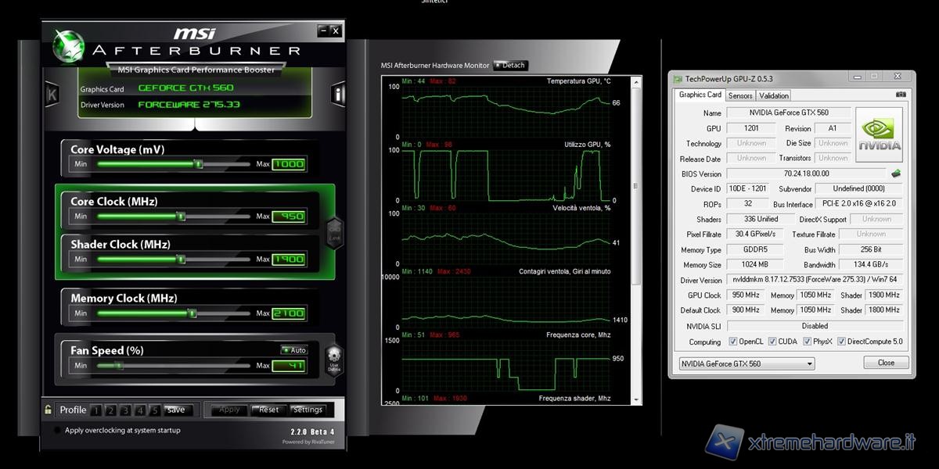Screen dimensions: 939x469
Task: Click the NVIDIA logo in GPU-Z
Action: tap(879, 135)
